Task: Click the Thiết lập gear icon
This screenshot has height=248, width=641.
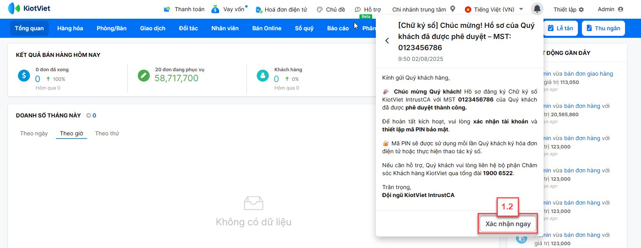Action: tap(581, 10)
